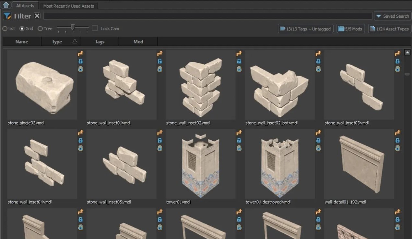Click orange arrow icon on stone_wall_inset05.vmdl

[159, 133]
